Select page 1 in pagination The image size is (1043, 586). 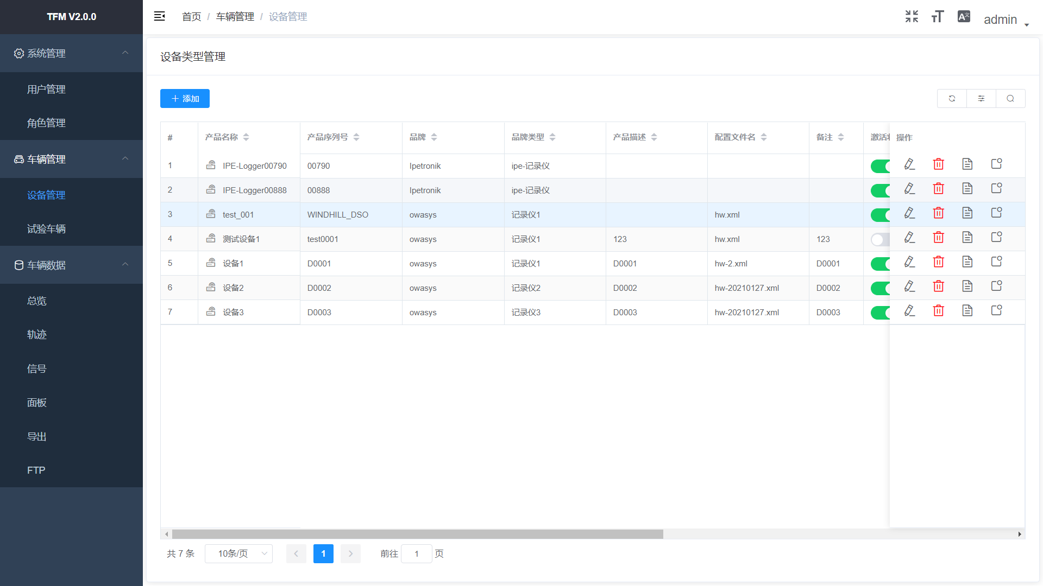click(x=323, y=553)
